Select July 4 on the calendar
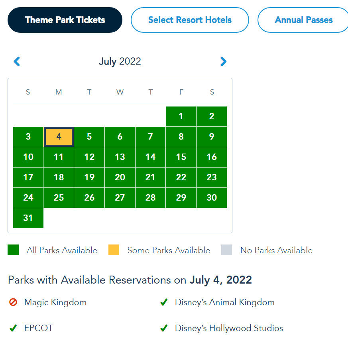This screenshot has width=348, height=345. 59,137
